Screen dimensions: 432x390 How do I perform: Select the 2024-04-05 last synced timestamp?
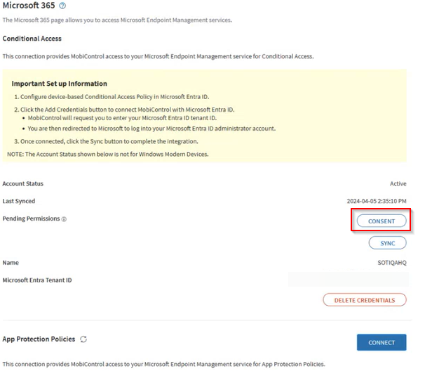pyautogui.click(x=377, y=202)
